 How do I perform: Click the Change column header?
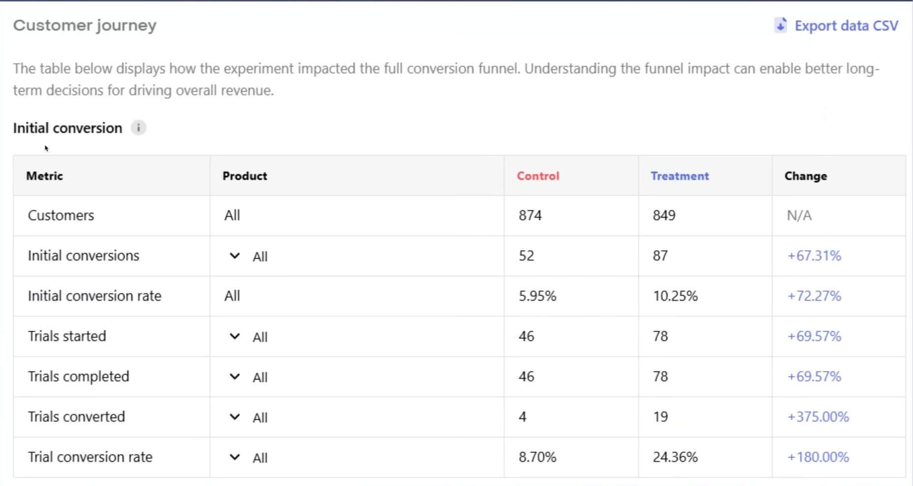806,176
